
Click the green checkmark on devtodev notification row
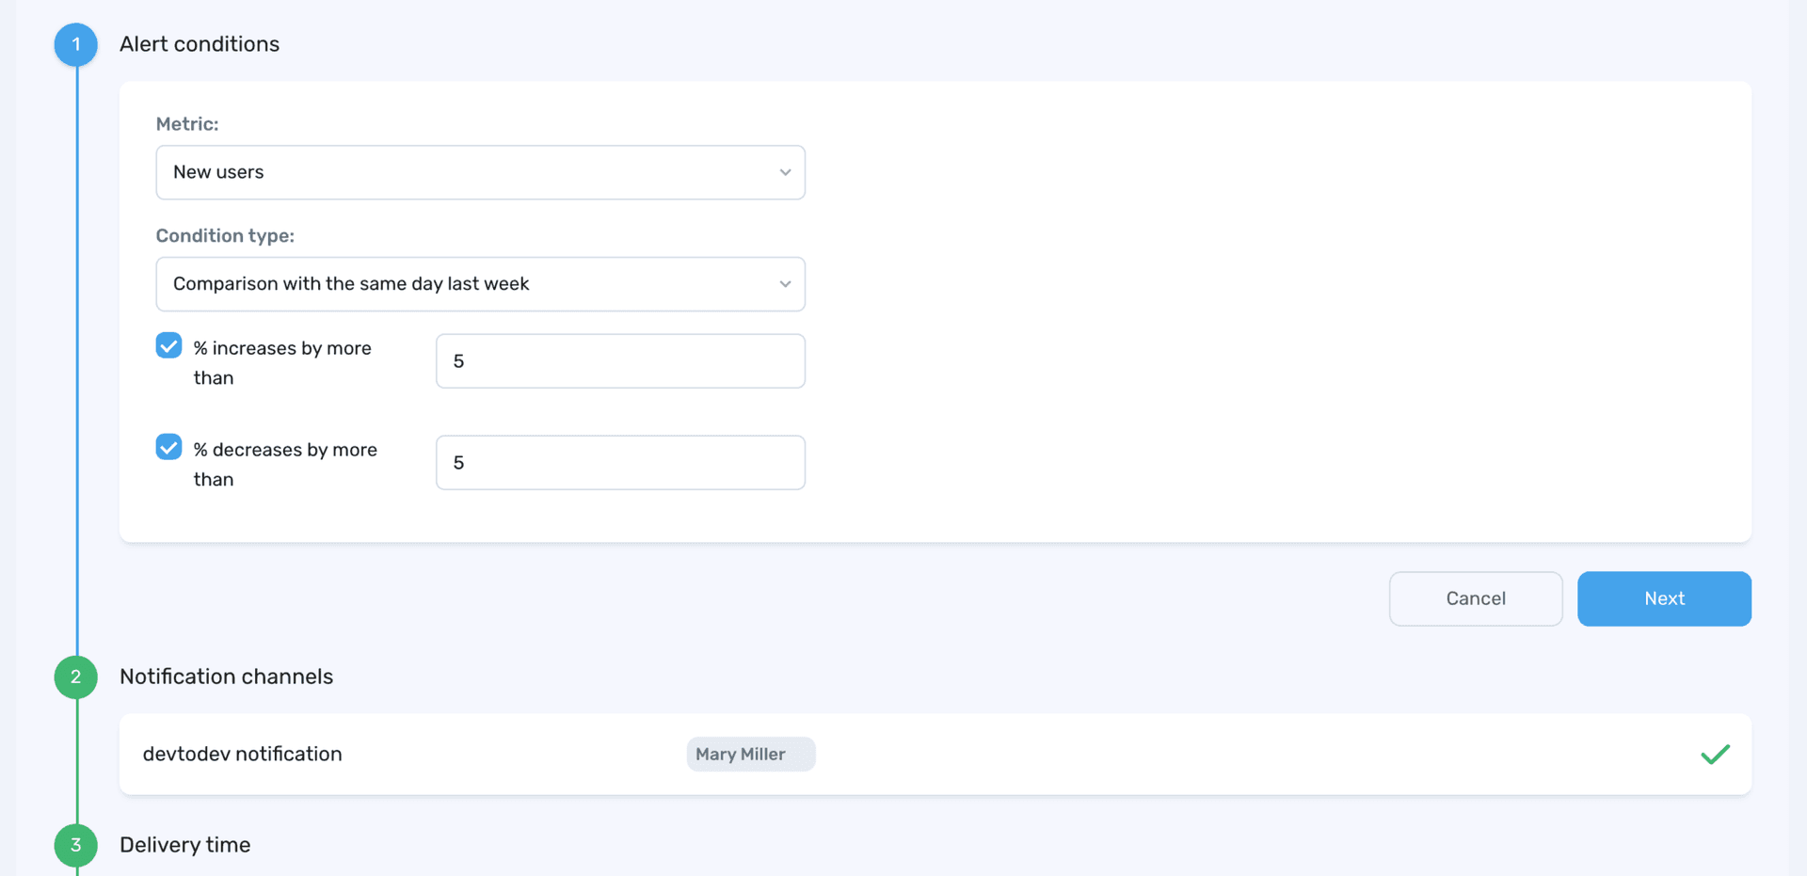click(1716, 754)
